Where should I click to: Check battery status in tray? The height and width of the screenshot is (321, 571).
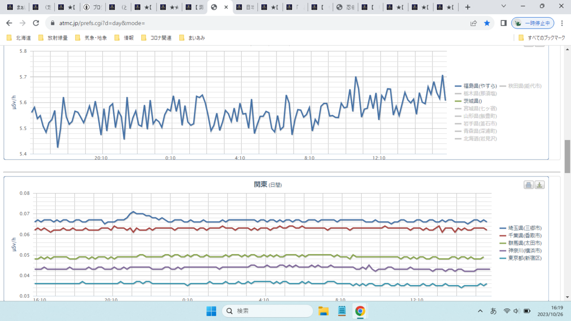527,311
